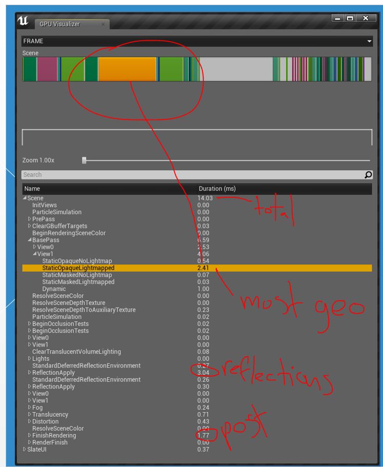383x467 pixels.
Task: Click the 0.43 Distortion duration value
Action: (x=203, y=421)
